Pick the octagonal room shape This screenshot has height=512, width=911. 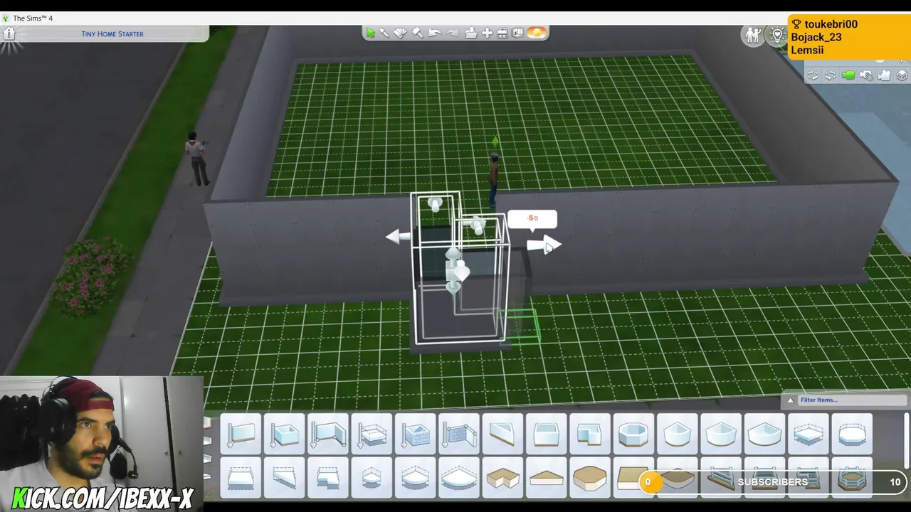(633, 434)
